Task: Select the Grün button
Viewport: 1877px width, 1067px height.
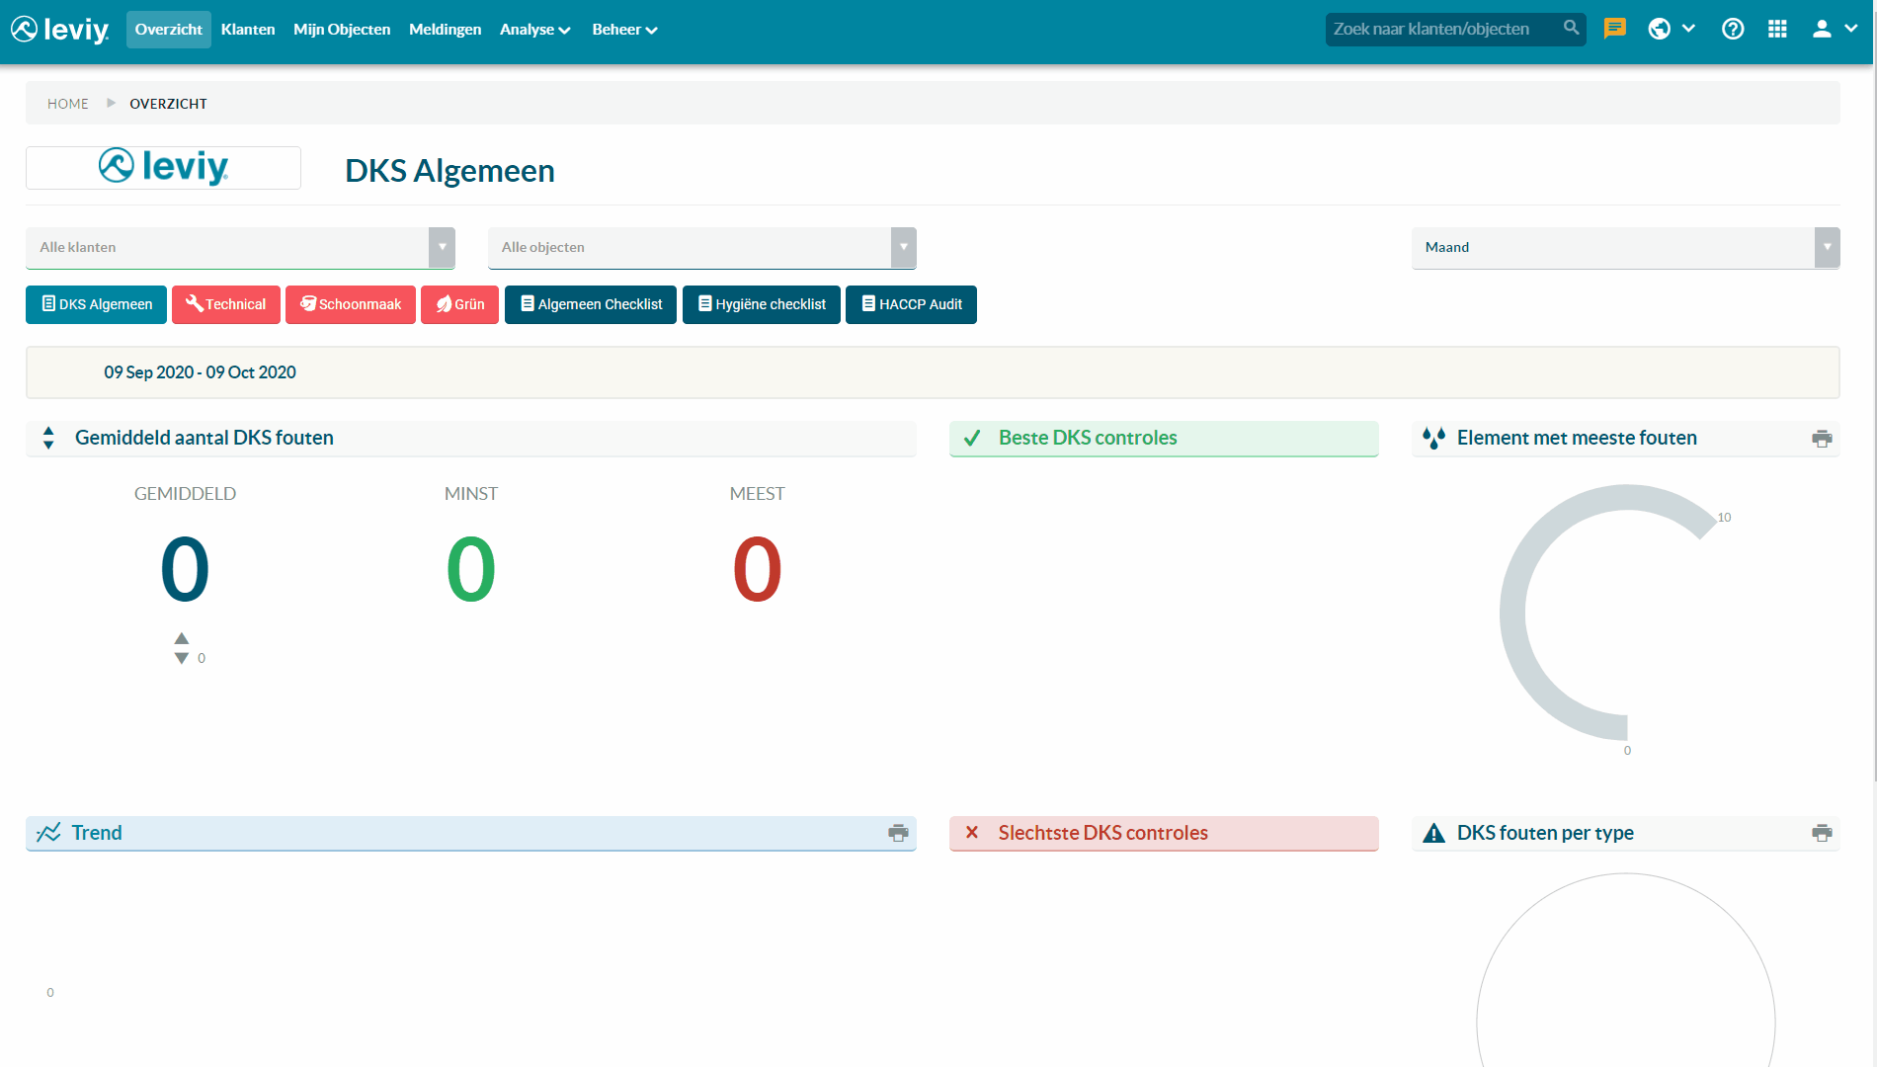Action: (x=460, y=304)
